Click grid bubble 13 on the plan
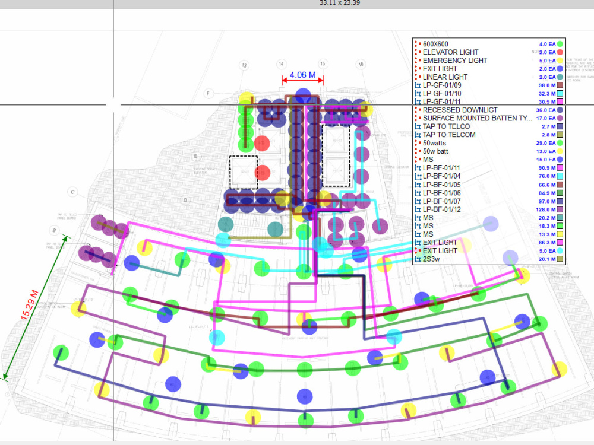594x445 pixels. pos(244,65)
